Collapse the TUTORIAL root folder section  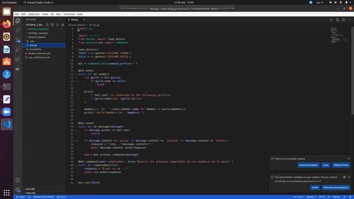tap(34, 25)
